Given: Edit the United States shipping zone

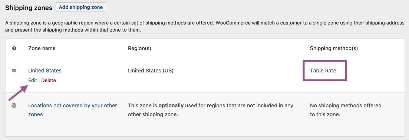Looking at the screenshot, I should (x=33, y=81).
